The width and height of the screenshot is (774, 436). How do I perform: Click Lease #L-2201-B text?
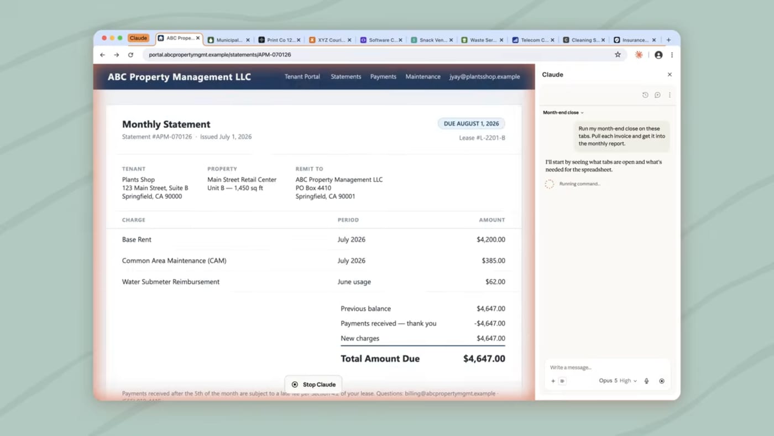pyautogui.click(x=482, y=138)
